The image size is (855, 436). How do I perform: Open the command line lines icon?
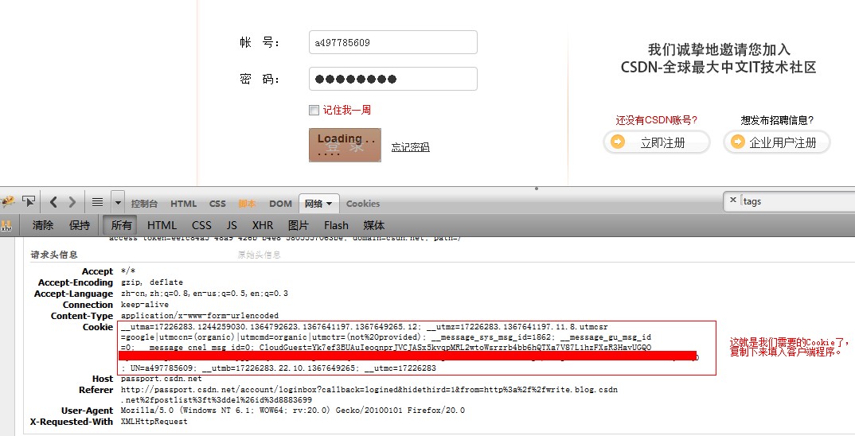pyautogui.click(x=97, y=202)
